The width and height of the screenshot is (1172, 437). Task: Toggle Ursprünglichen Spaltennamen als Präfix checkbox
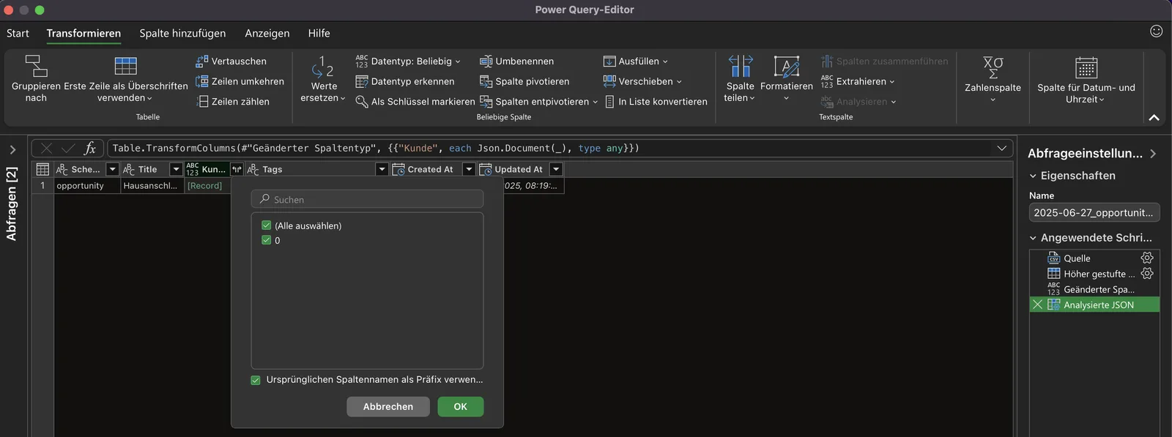pyautogui.click(x=256, y=380)
